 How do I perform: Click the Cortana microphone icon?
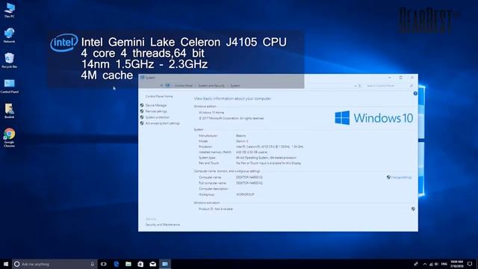coord(93,264)
